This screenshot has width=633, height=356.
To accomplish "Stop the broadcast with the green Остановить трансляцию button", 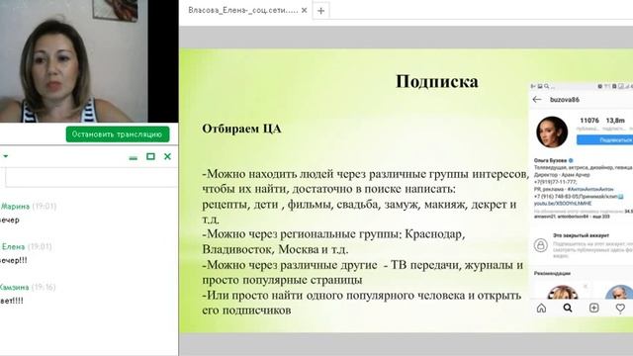I will click(118, 134).
